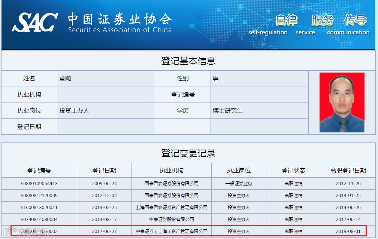Click 投资主办人 position in the 2012-12-04 row

(x=239, y=196)
